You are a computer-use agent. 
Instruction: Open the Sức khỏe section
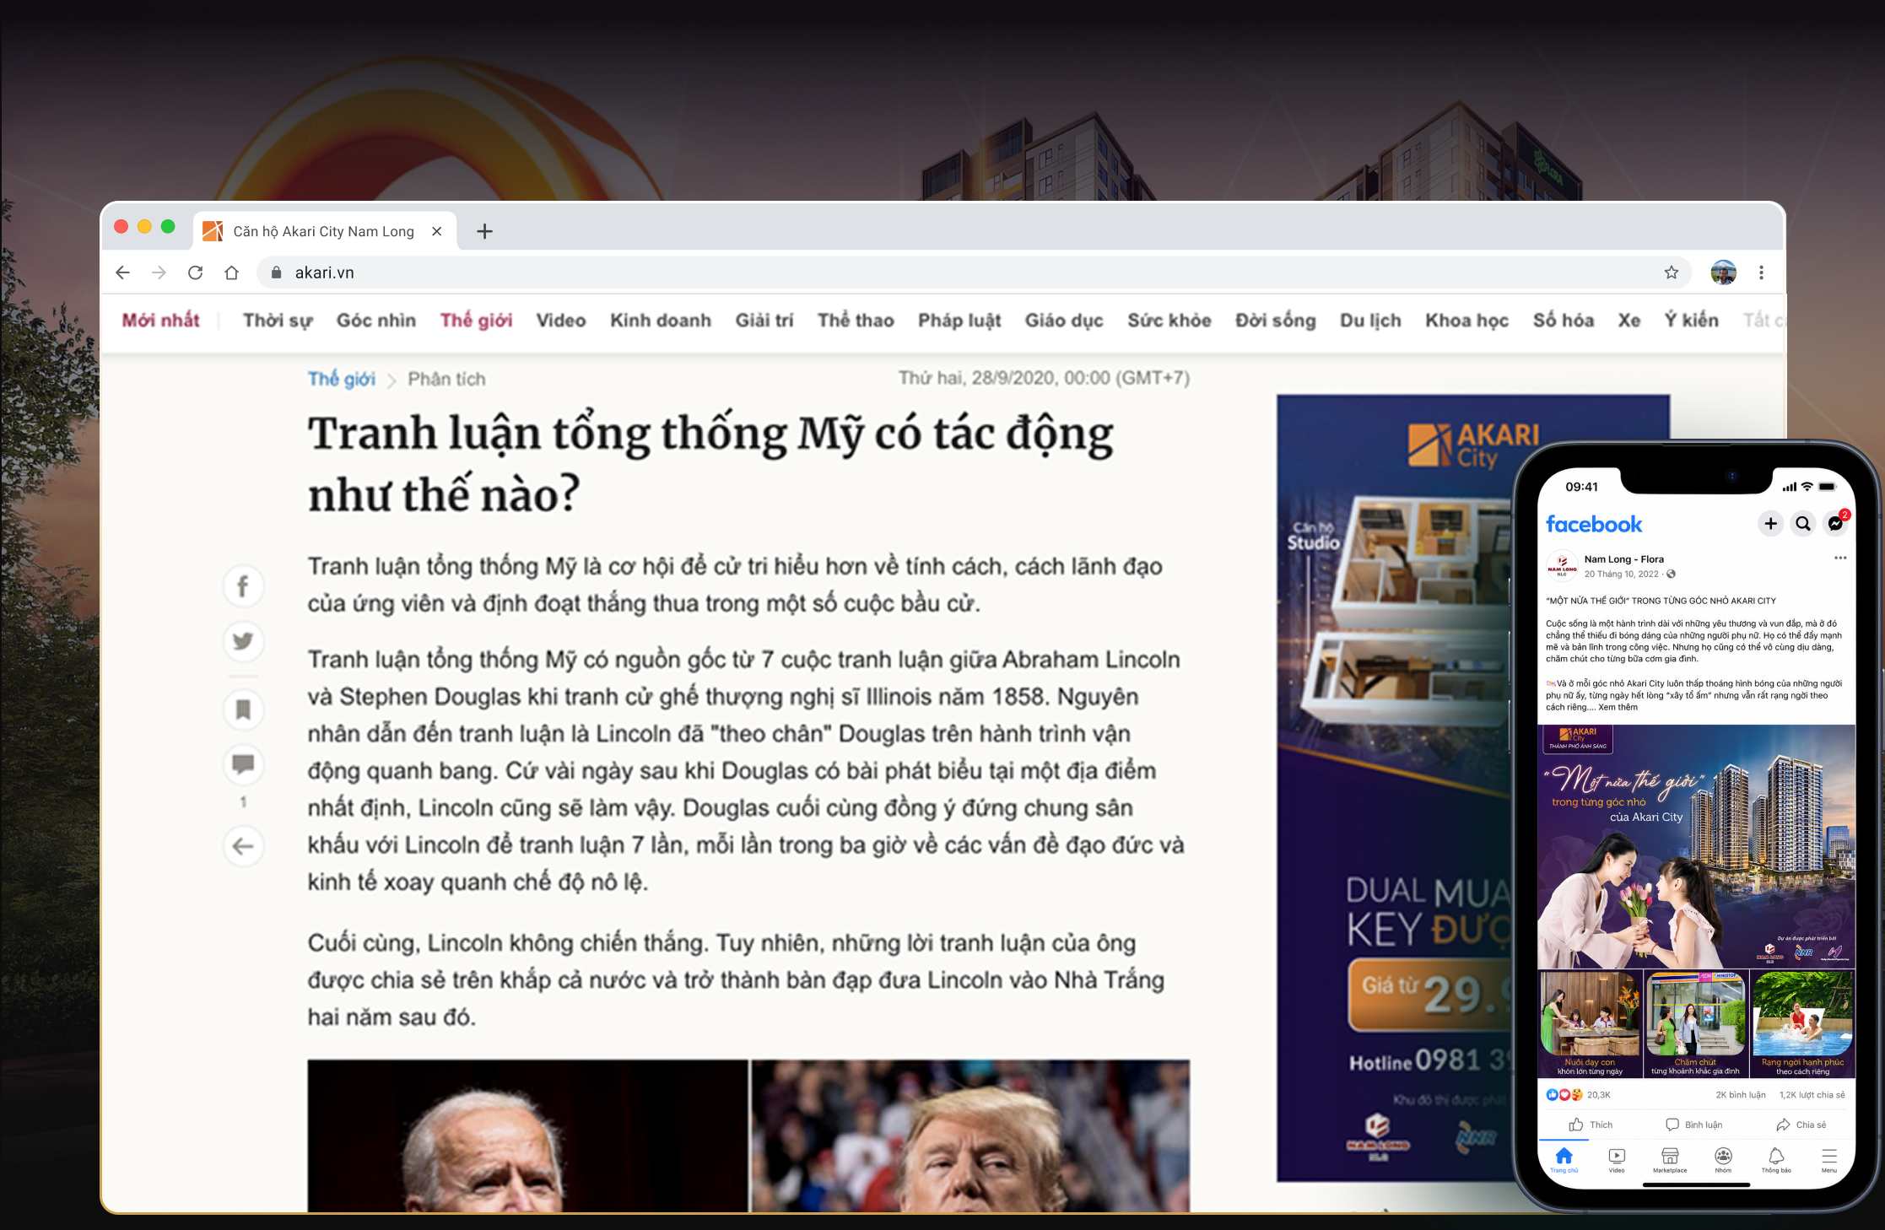(1169, 321)
